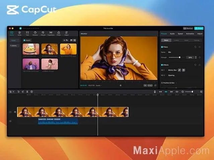214x160 pixels.
Task: Switch to the Speed tab
Action: [x=180, y=34]
